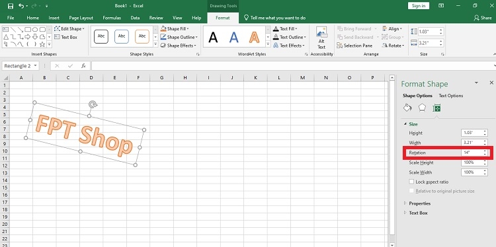
Task: Click the rotation handle above the shape
Action: [x=93, y=104]
